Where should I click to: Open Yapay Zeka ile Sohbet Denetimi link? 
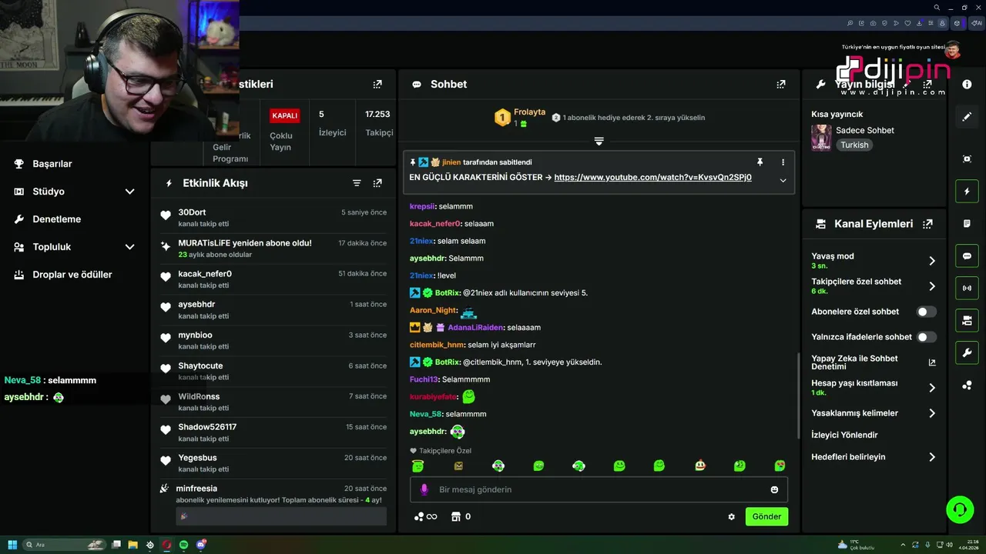(x=874, y=362)
